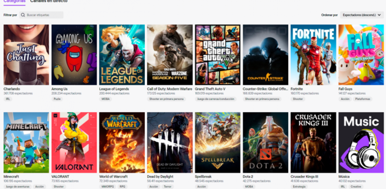Select the Estrategia tag

[299, 187]
